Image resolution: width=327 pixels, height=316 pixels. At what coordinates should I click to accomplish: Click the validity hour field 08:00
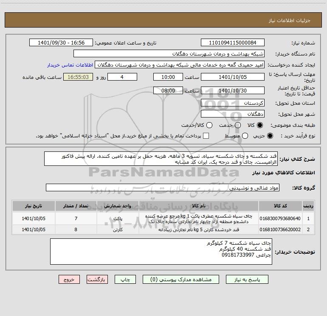tap(168, 90)
